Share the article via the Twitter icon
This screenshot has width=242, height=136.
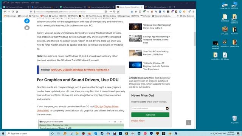27,21
